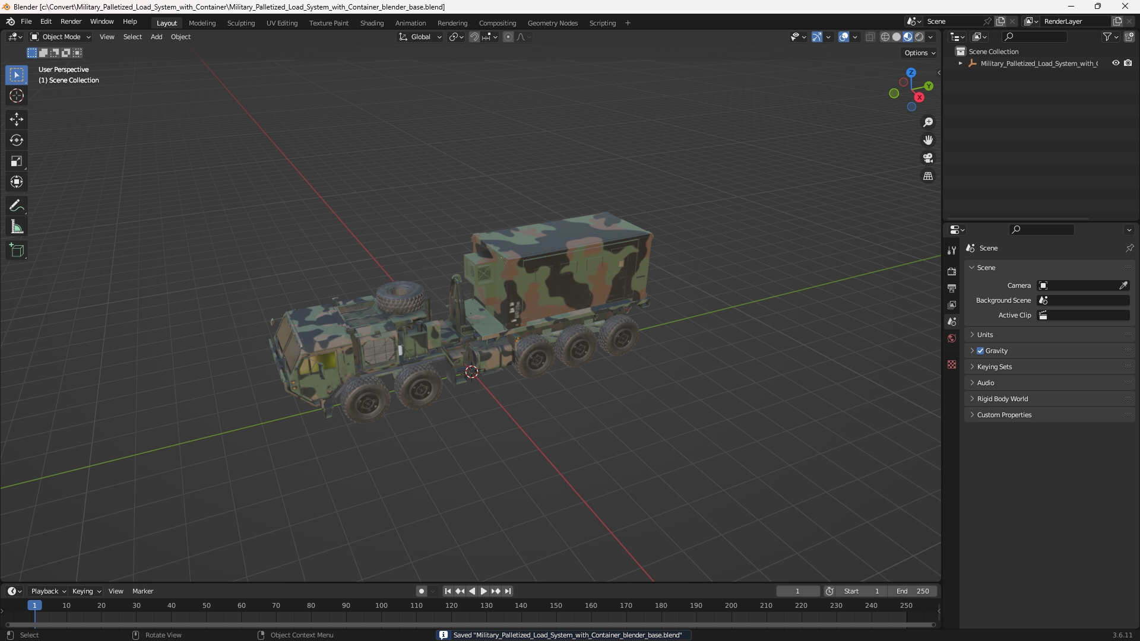The height and width of the screenshot is (641, 1140).
Task: Disable Military_Palletized_Load_System collection in renders
Action: (x=1128, y=63)
